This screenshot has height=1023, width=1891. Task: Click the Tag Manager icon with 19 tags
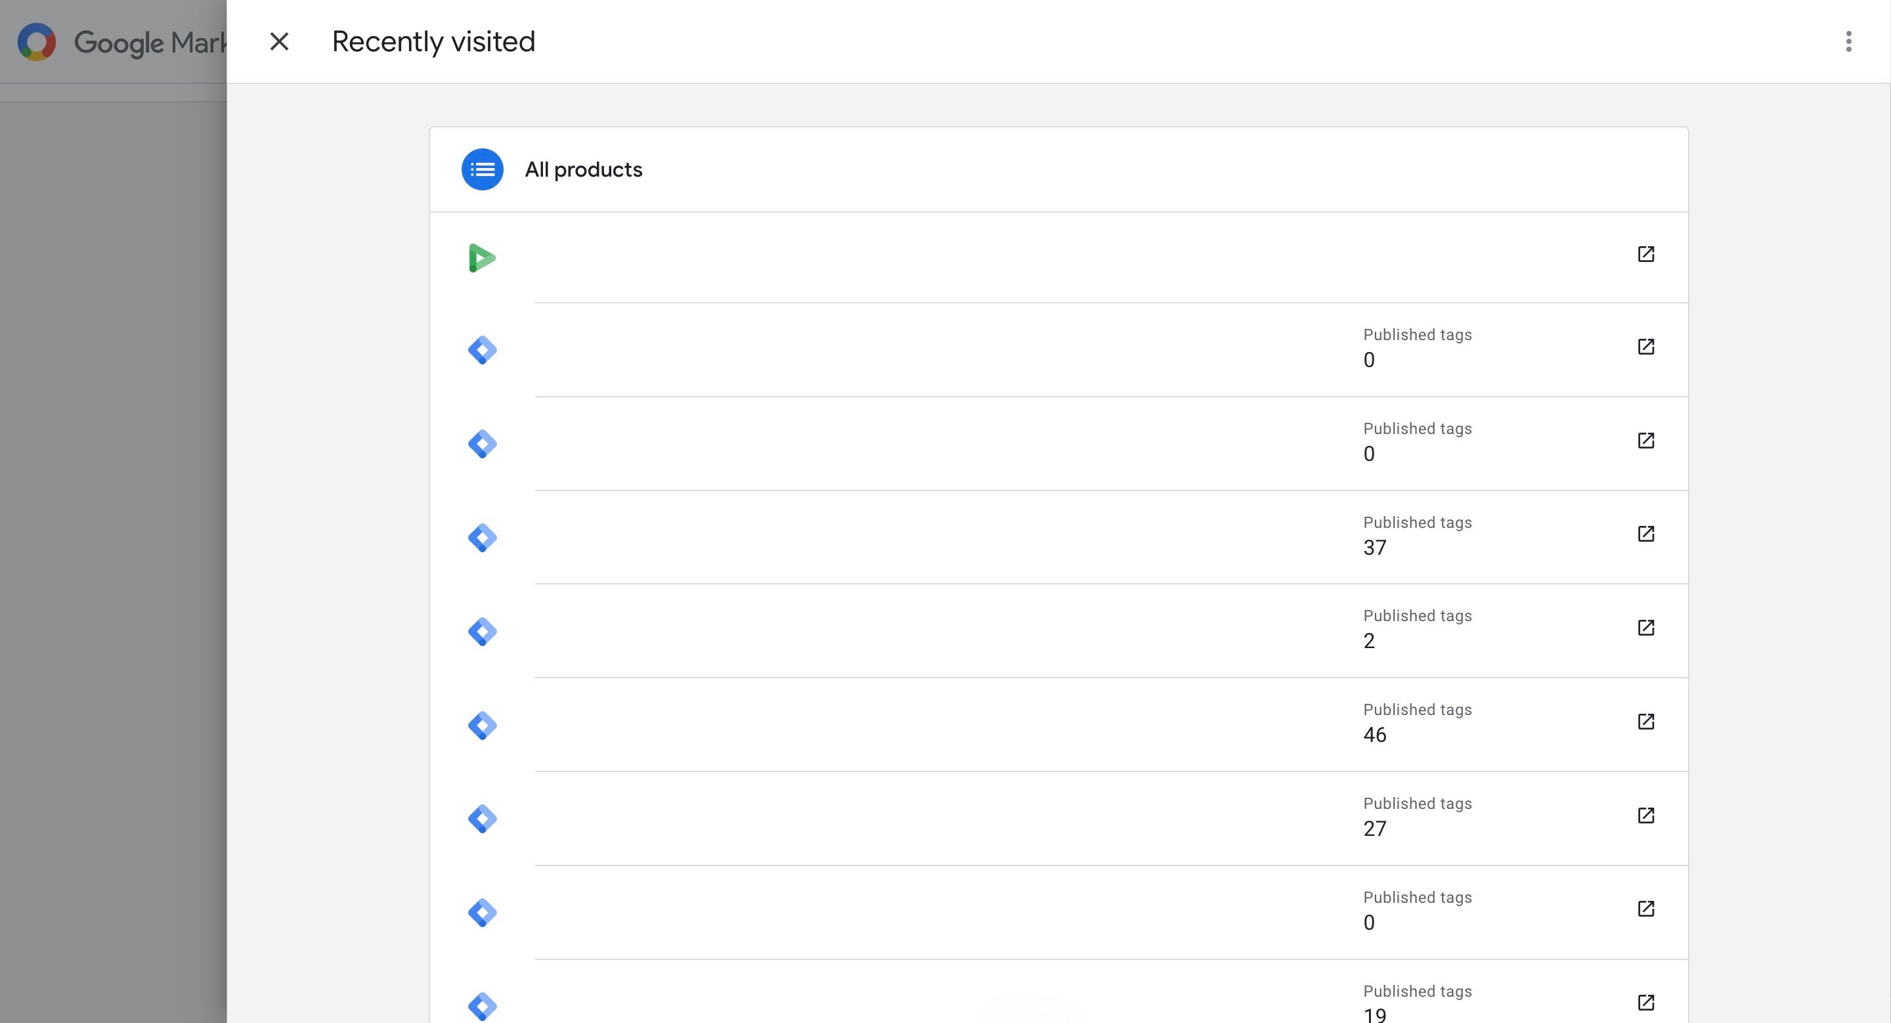[x=483, y=1006]
